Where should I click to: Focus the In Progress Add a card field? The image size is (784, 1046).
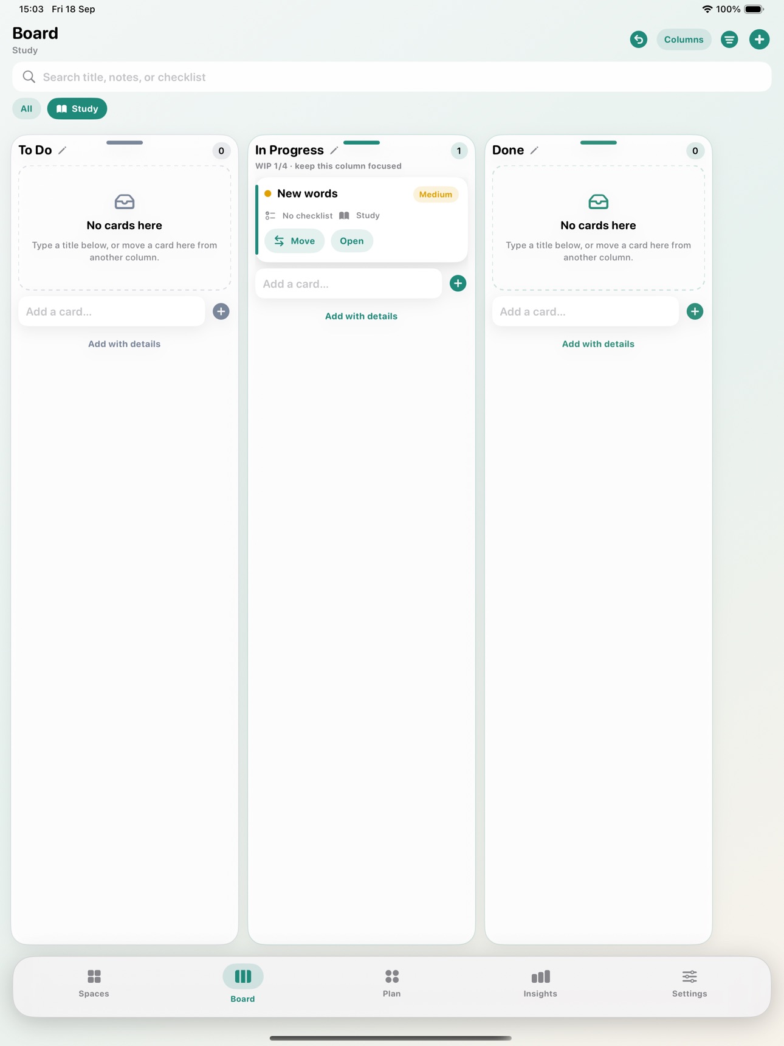click(x=349, y=283)
